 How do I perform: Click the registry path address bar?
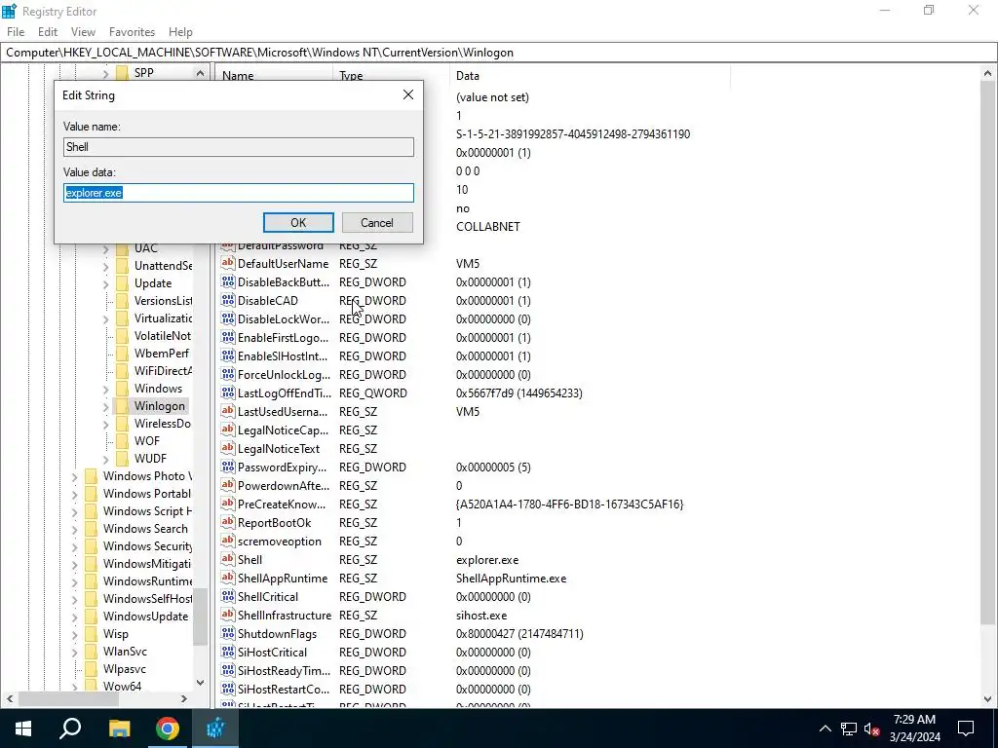[x=499, y=53]
